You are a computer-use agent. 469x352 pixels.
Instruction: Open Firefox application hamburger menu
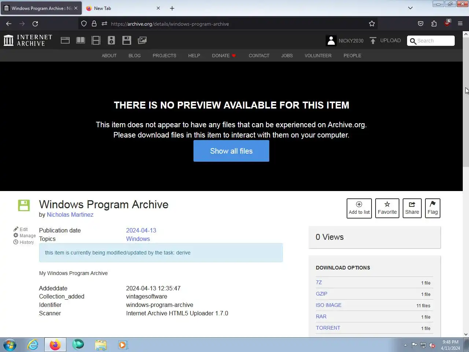(x=460, y=24)
